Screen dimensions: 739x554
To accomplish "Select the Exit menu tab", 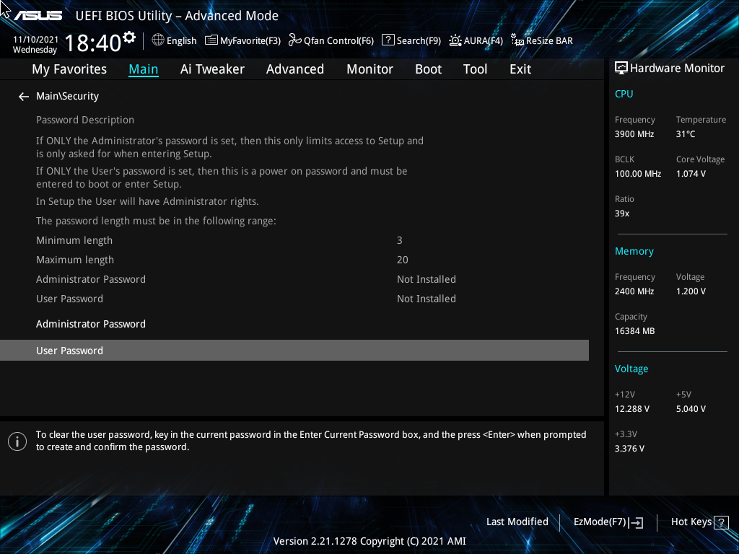I will 520,69.
